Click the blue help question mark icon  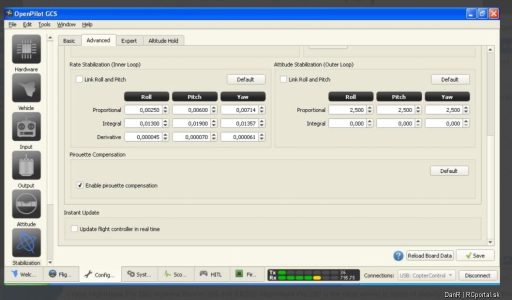pos(398,256)
